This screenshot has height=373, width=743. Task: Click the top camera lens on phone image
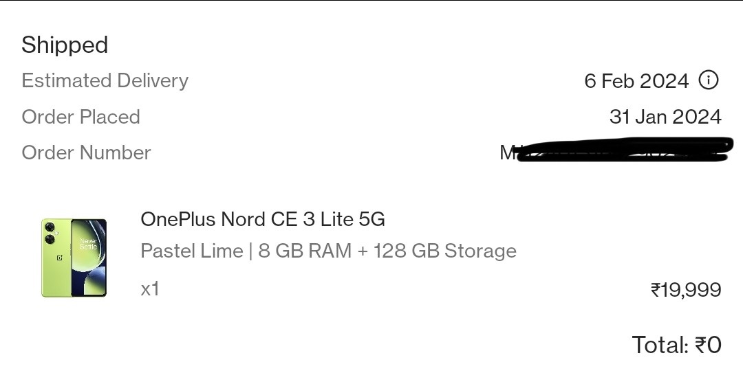(x=50, y=228)
